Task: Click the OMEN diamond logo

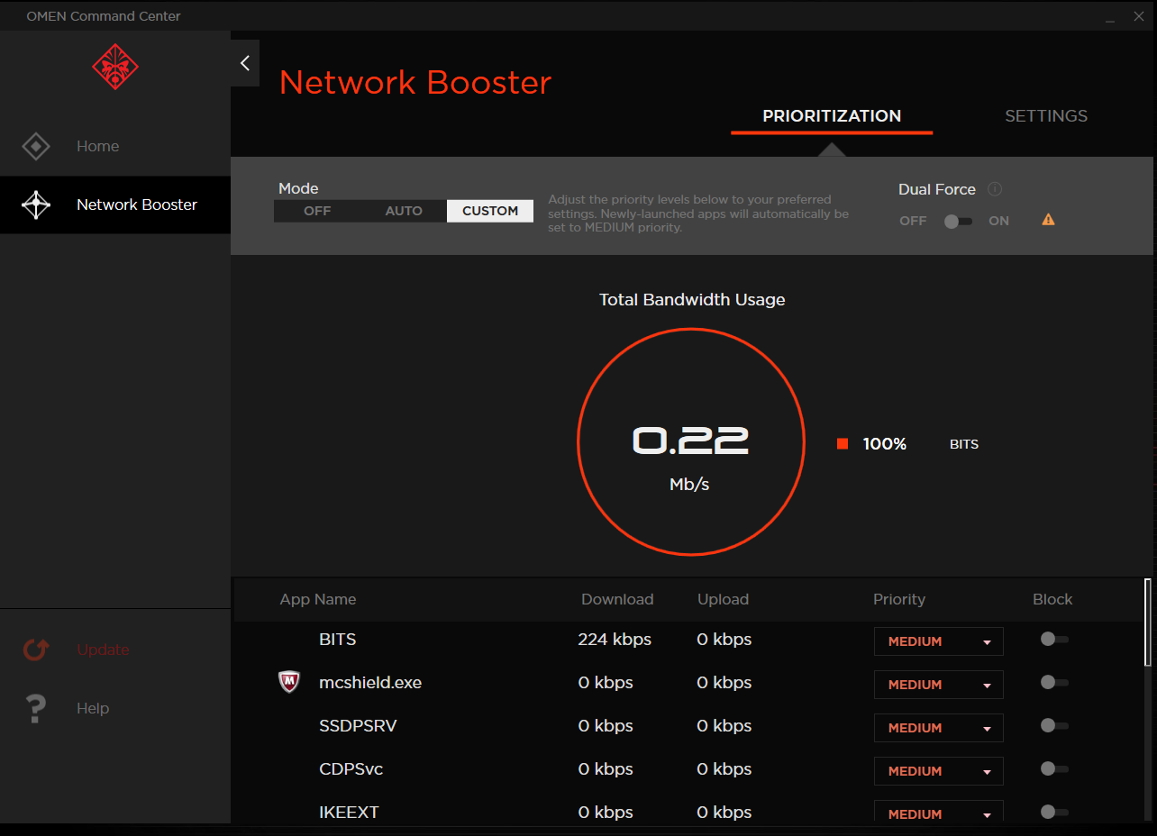Action: point(114,68)
